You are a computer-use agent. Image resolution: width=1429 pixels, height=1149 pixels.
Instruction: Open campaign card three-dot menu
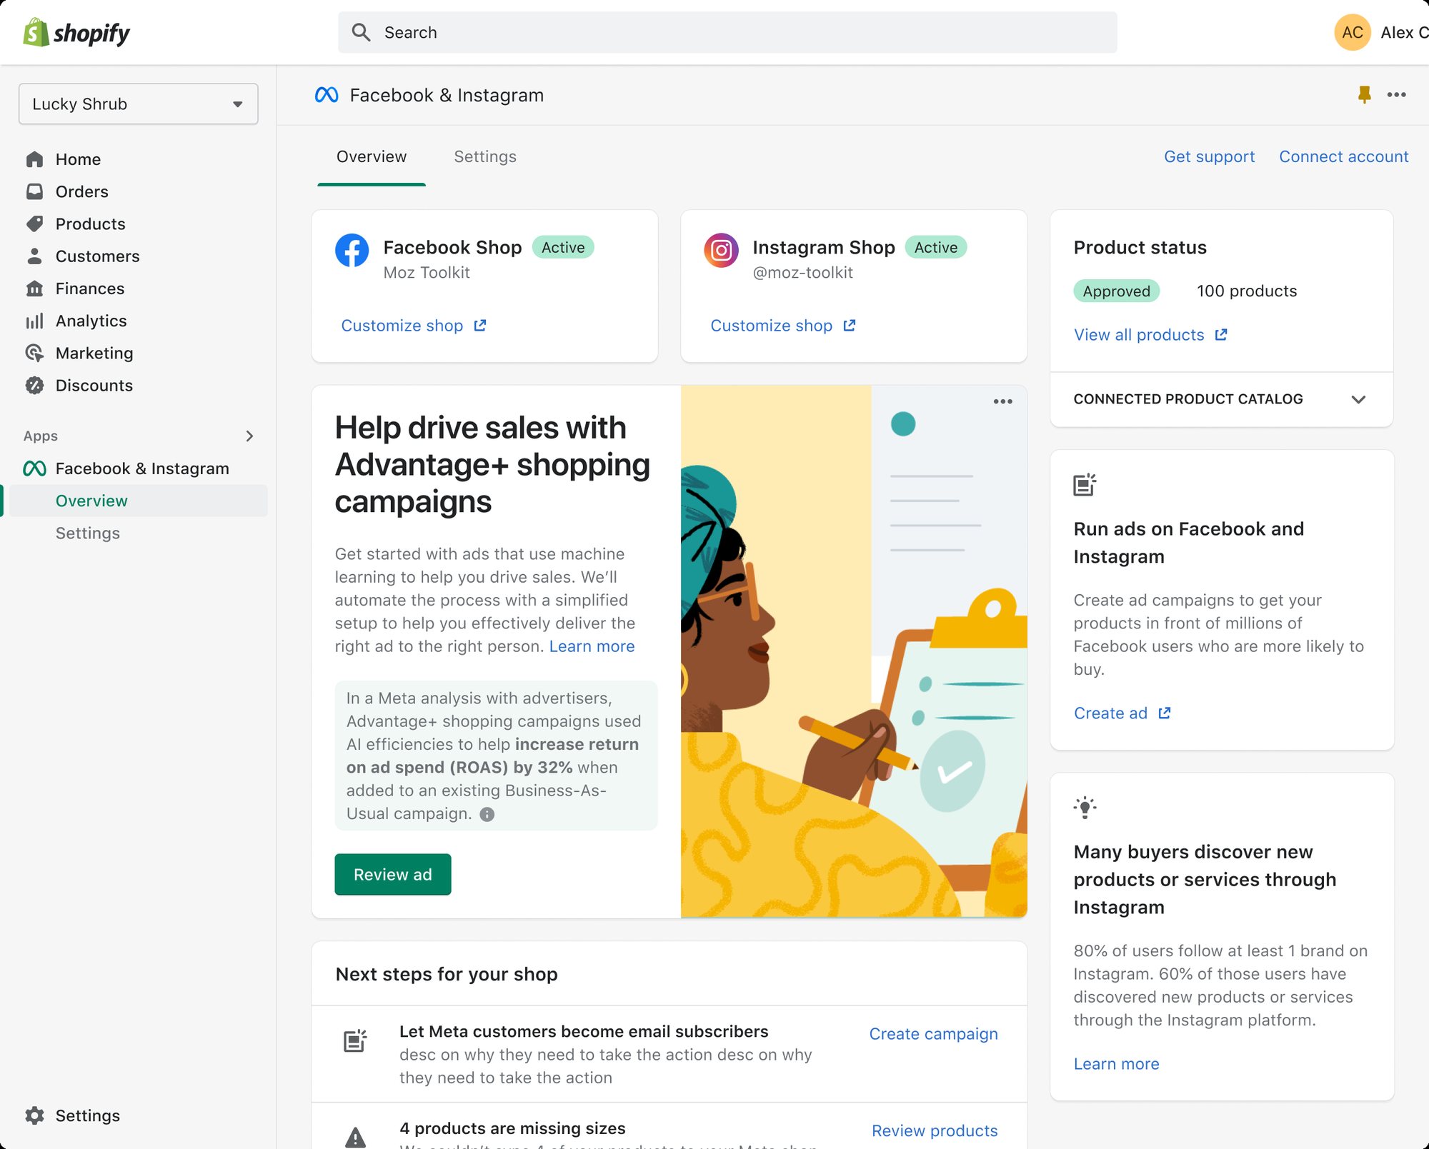[1002, 401]
